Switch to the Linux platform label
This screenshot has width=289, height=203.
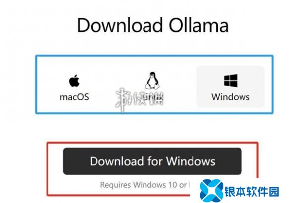(153, 97)
